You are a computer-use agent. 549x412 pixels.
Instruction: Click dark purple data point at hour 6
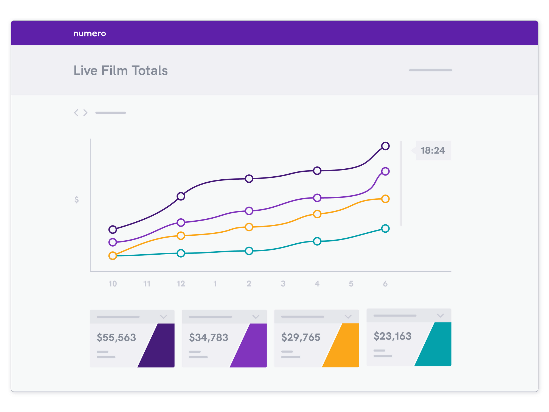click(x=385, y=146)
